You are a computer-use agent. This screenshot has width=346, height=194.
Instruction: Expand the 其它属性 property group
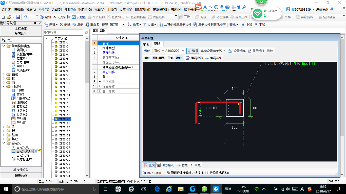coord(100,82)
